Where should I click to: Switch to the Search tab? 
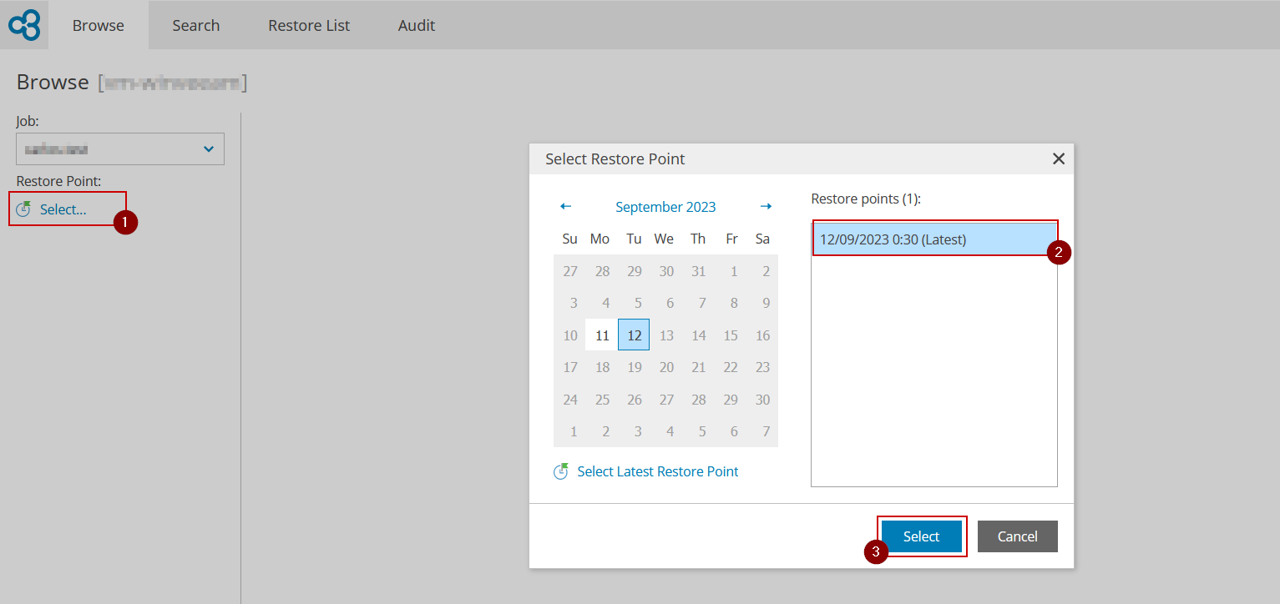tap(196, 25)
